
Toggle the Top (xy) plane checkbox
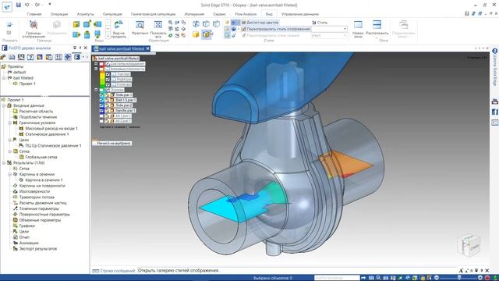click(x=108, y=74)
